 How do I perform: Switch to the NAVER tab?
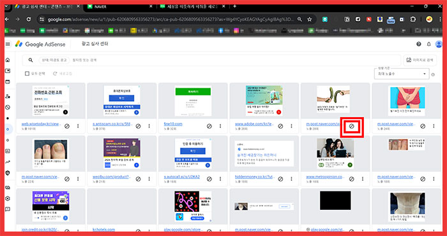tap(120, 6)
